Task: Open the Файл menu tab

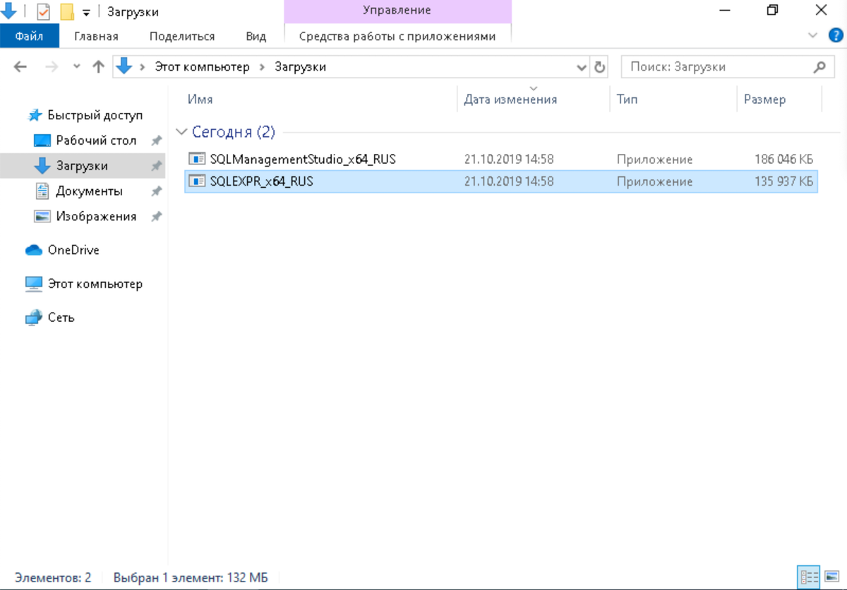Action: tap(29, 36)
